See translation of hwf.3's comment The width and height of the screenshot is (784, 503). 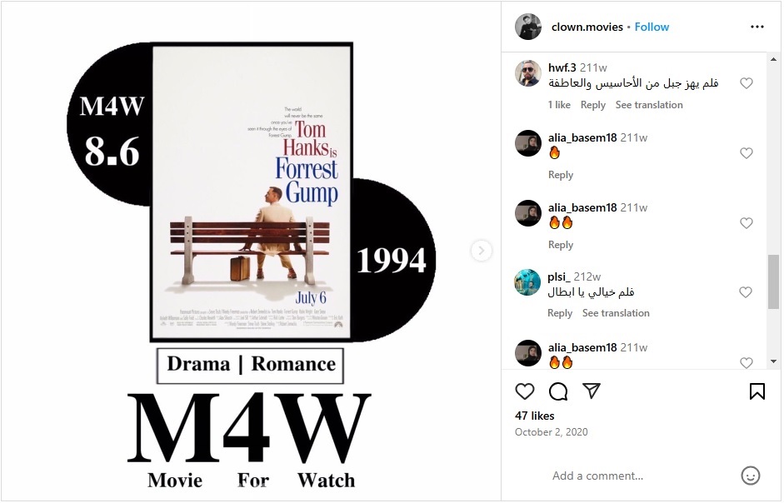tap(649, 105)
